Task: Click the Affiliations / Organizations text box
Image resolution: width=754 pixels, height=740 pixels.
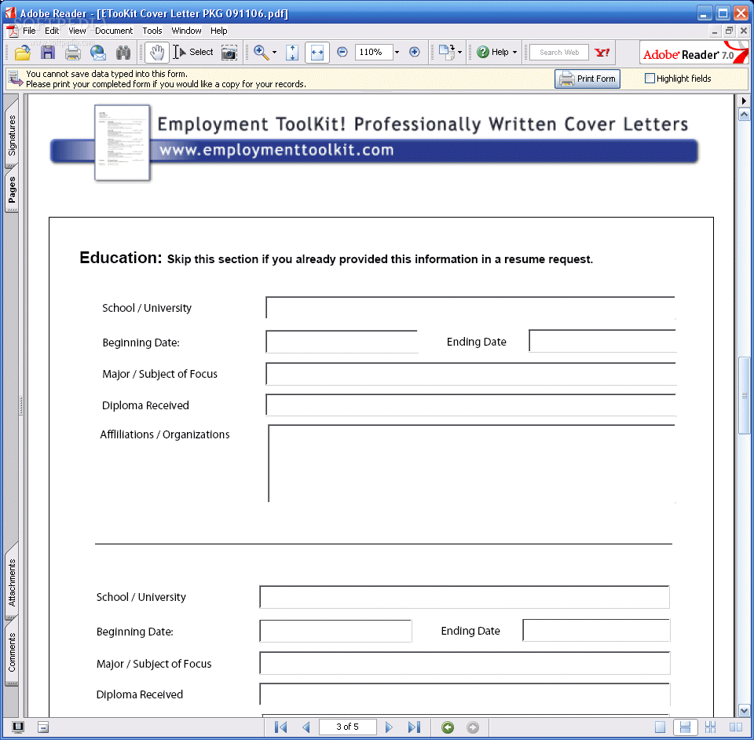Action: (472, 463)
